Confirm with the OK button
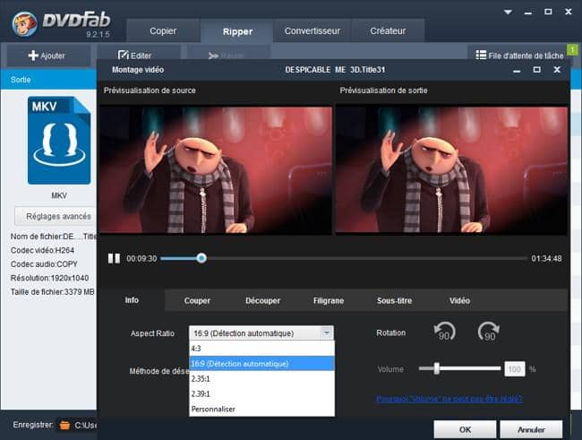The width and height of the screenshot is (582, 440). pyautogui.click(x=465, y=429)
